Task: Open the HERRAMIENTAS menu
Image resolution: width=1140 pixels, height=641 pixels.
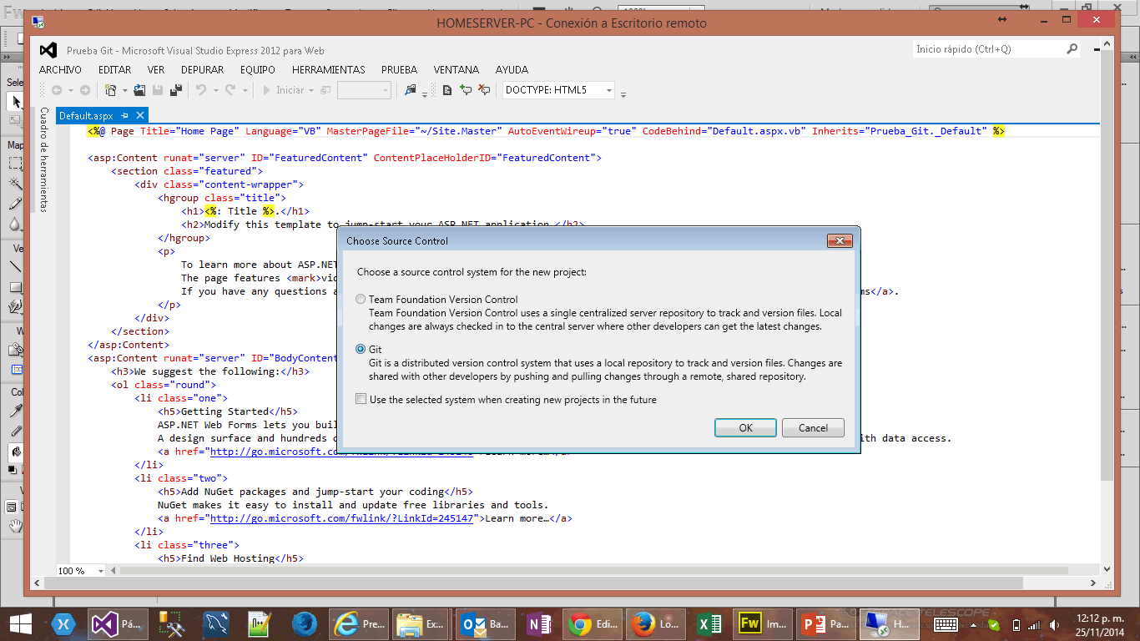Action: point(329,70)
